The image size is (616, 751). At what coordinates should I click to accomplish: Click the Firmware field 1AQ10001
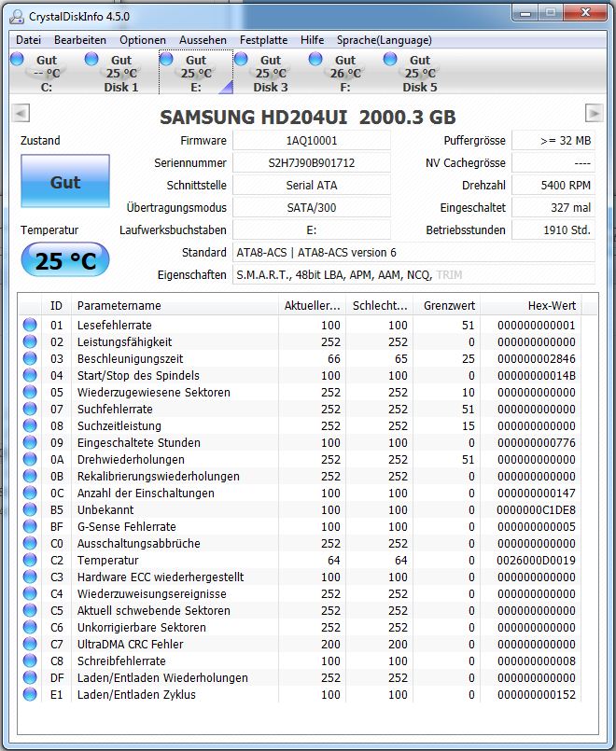(x=312, y=141)
